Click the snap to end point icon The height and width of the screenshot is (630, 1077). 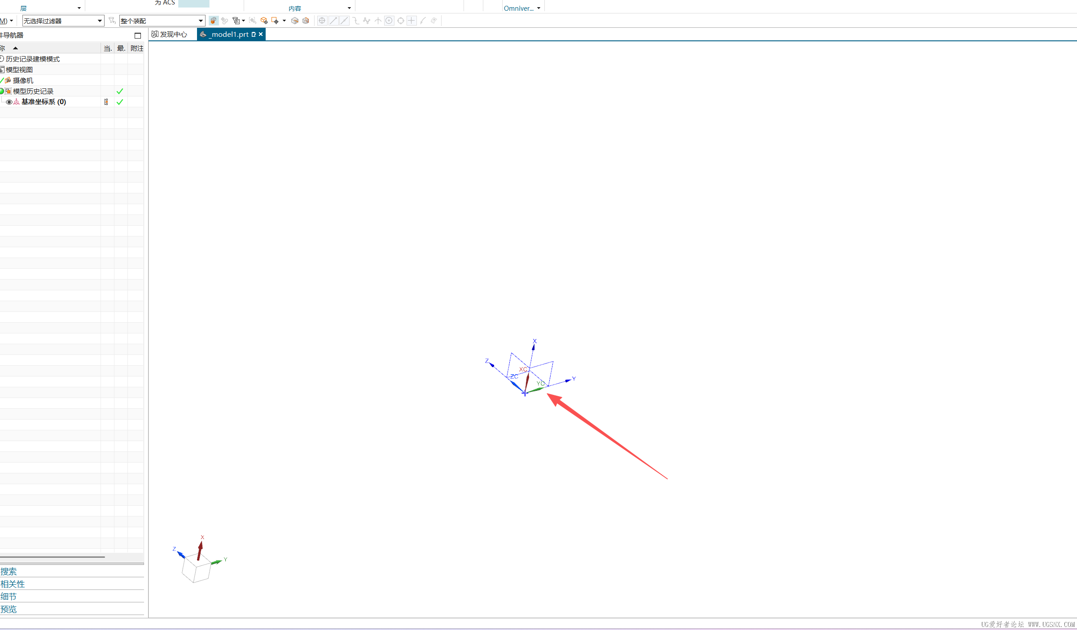pyautogui.click(x=333, y=21)
